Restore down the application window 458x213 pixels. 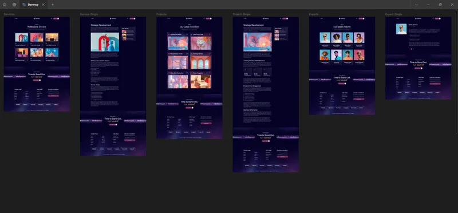coord(440,5)
